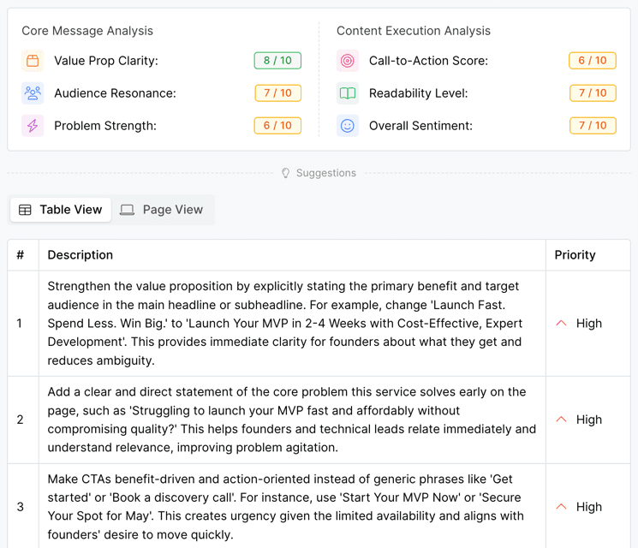Switch to the Table View tab
Screen dimensions: 638x548
tap(61, 210)
